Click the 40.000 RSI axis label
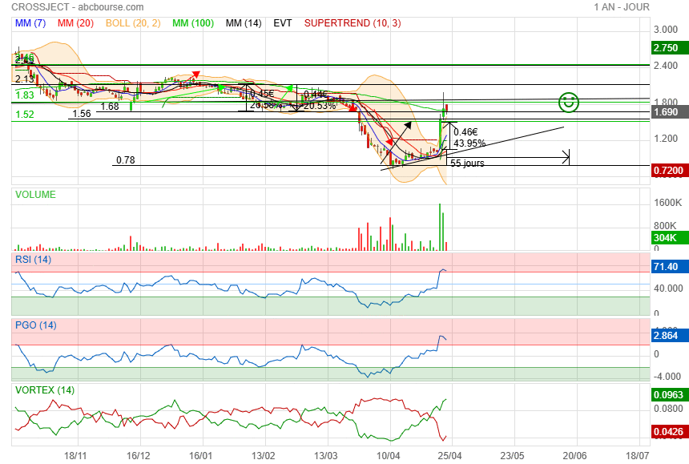The height and width of the screenshot is (464, 689). (x=668, y=288)
